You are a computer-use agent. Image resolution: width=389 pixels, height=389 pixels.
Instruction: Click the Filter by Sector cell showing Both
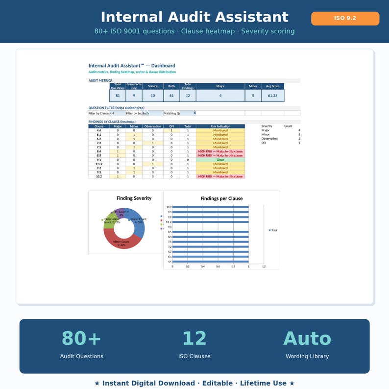[x=153, y=113]
